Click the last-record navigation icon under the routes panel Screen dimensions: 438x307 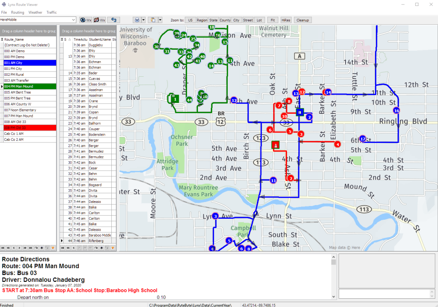[31, 248]
